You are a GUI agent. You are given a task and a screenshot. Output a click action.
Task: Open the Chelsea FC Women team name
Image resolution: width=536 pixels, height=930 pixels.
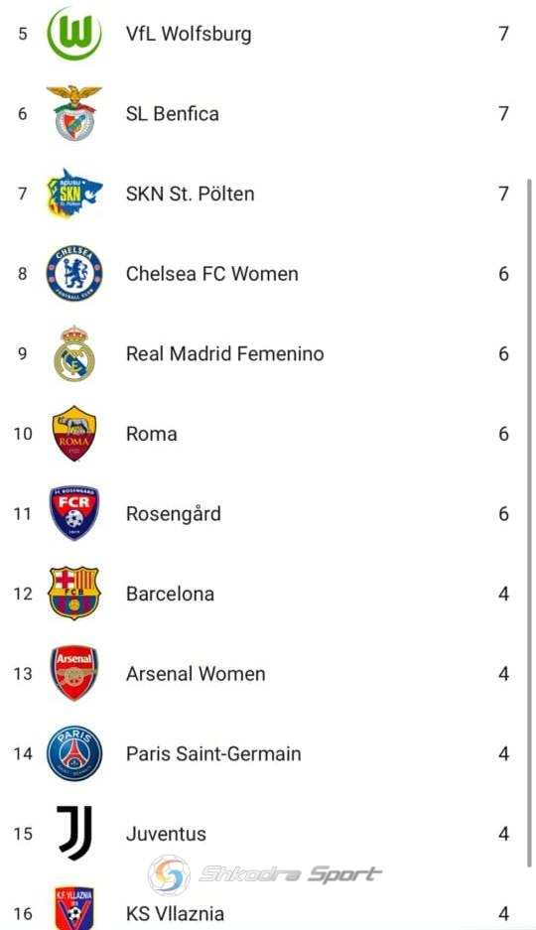(211, 273)
